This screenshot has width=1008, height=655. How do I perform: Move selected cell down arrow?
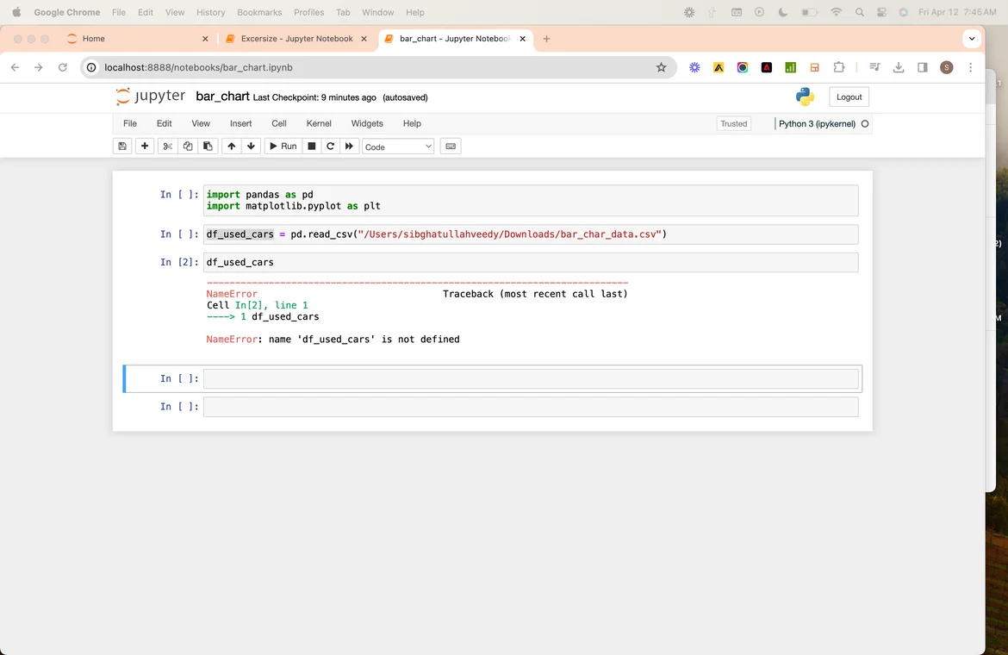251,147
